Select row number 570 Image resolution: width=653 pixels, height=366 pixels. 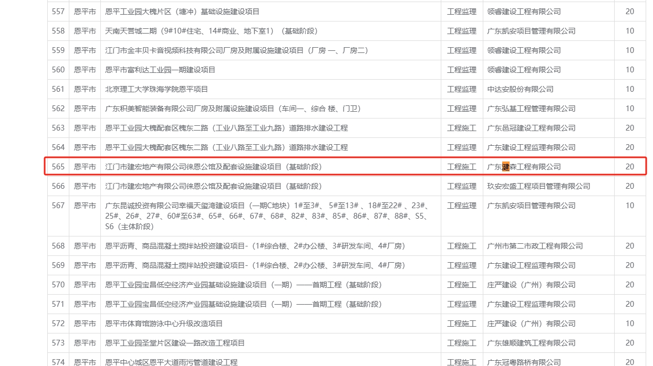[x=58, y=285]
